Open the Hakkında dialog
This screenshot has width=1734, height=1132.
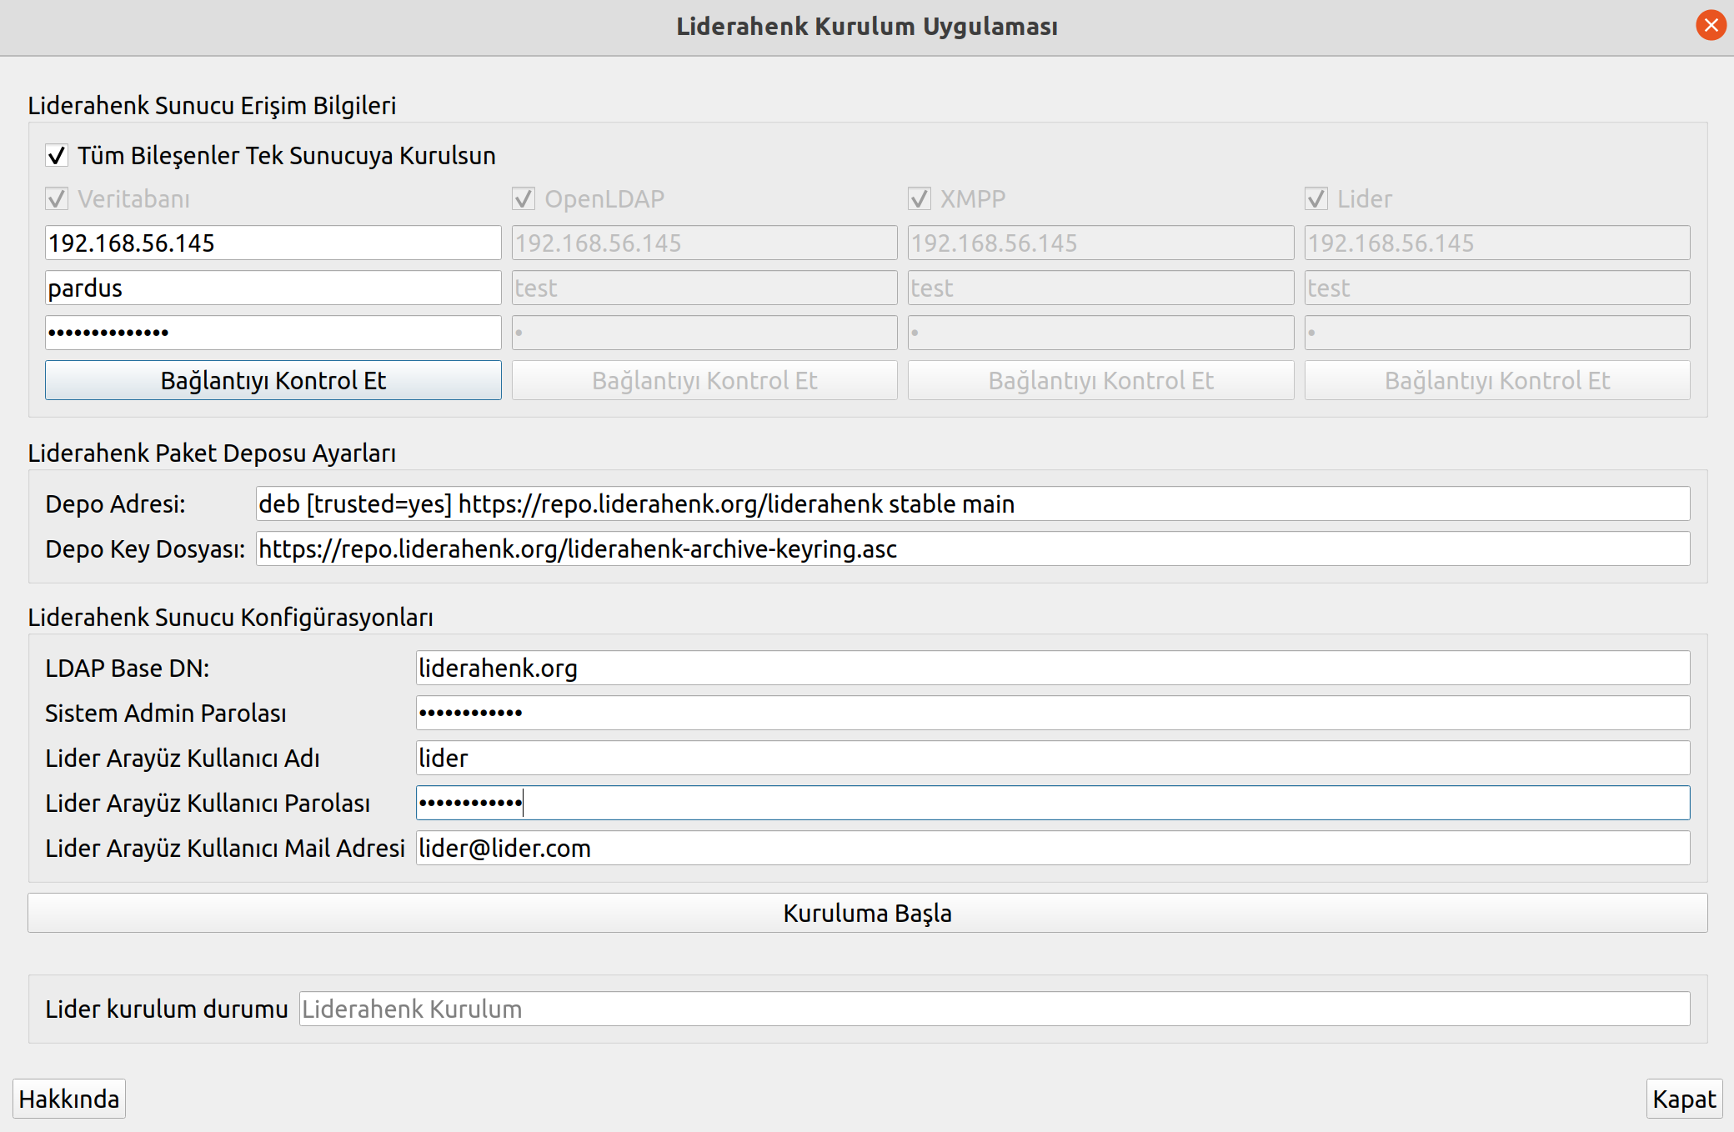click(x=69, y=1099)
